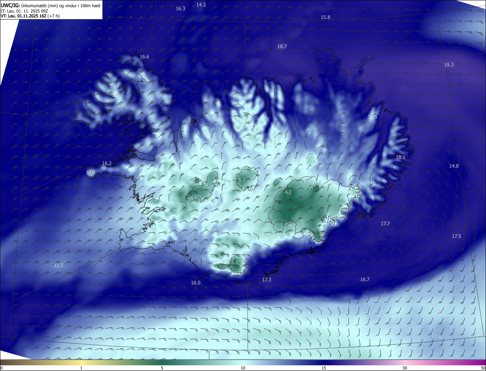Click the 16.0 value label
The image size is (486, 371).
(196, 283)
